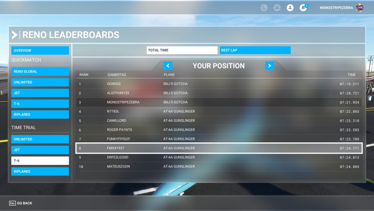Viewport: 374px width, 211px height.
Task: Select the ROGER PA1NTS gamertag
Action: 120,130
